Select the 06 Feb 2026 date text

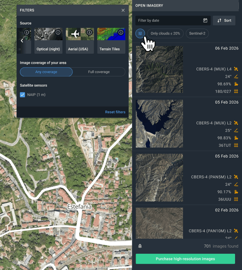coord(227,48)
